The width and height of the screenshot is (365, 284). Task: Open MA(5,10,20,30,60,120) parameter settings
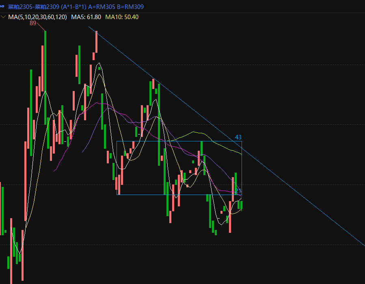38,17
